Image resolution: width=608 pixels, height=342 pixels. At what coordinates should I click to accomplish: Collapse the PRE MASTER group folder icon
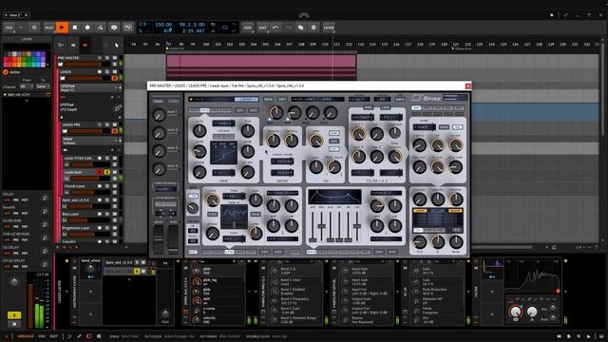[x=61, y=65]
